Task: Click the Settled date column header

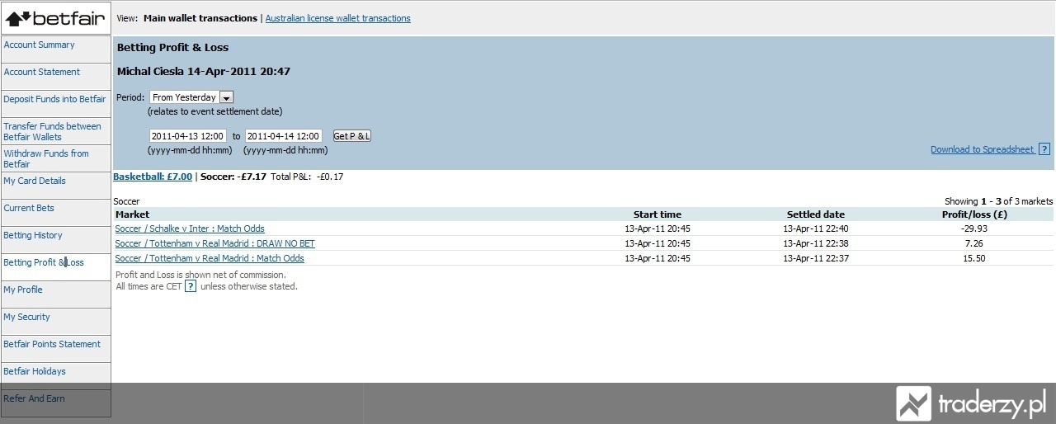Action: pos(816,214)
